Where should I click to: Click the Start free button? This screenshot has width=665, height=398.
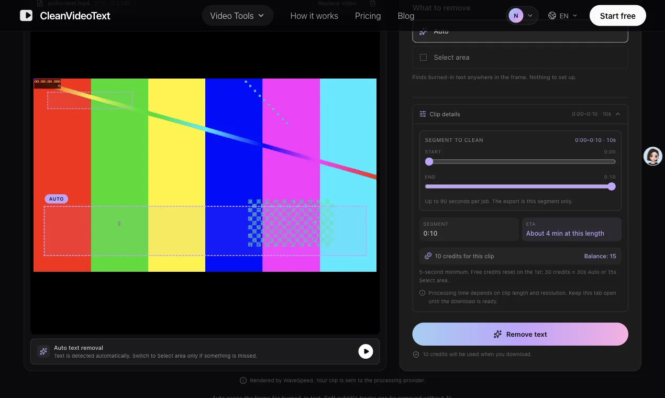point(618,16)
